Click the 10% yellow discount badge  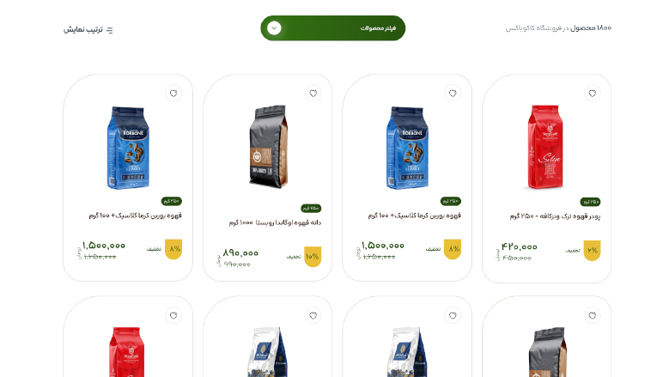313,257
